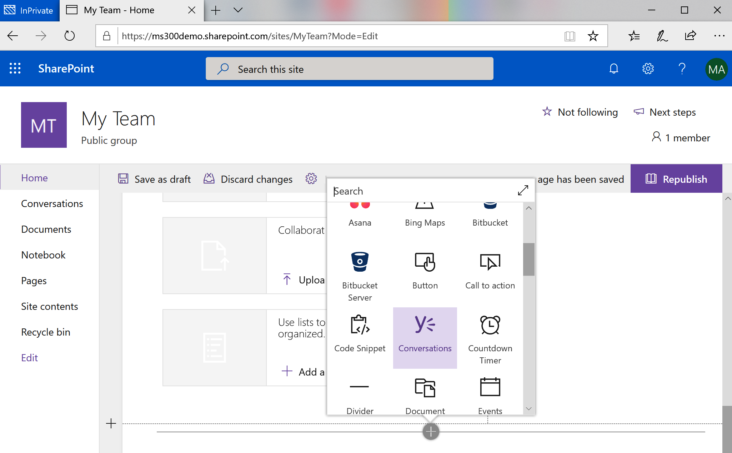
Task: Add the Bitbucket Server web part
Action: coord(360,276)
